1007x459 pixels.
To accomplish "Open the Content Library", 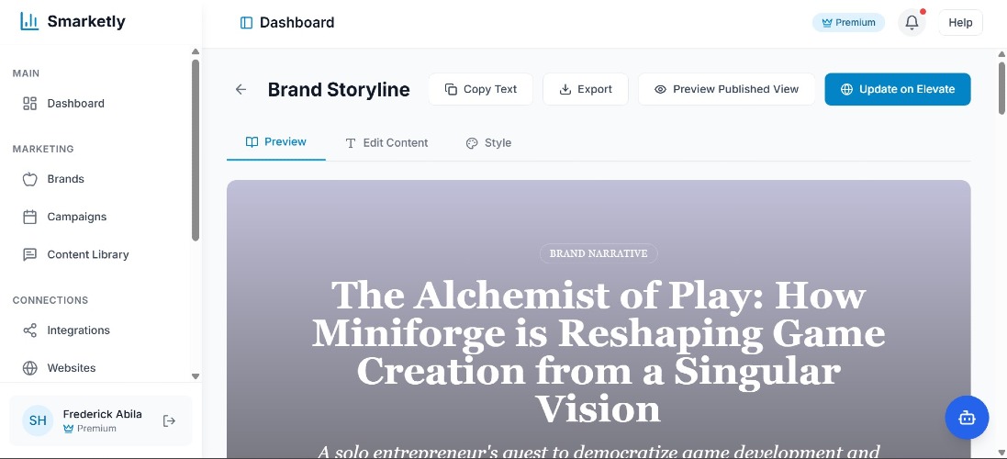I will point(87,254).
